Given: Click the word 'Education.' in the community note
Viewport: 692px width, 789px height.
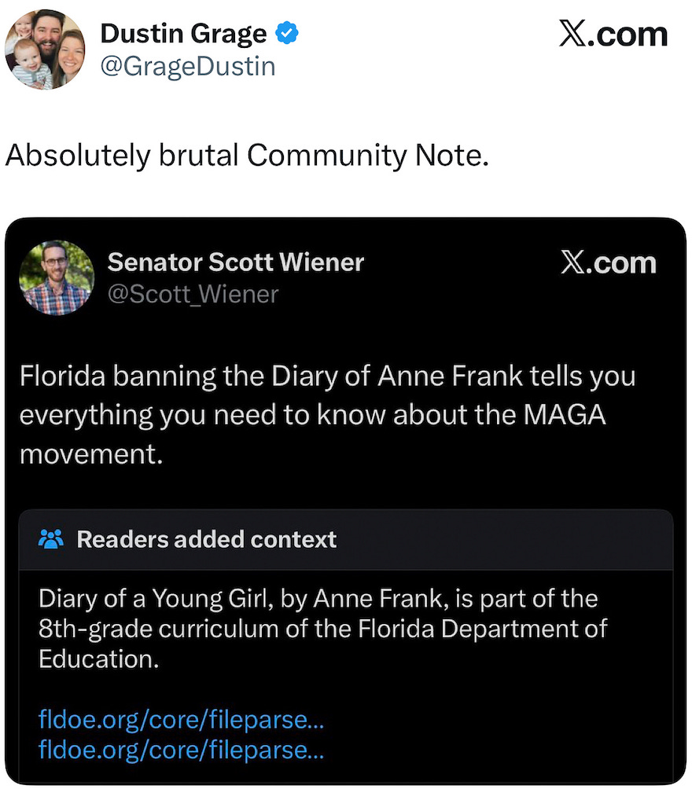Looking at the screenshot, I should pos(99,659).
